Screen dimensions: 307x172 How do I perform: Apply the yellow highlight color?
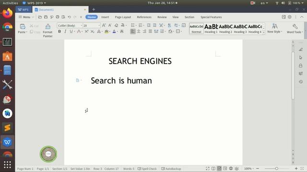[106, 32]
